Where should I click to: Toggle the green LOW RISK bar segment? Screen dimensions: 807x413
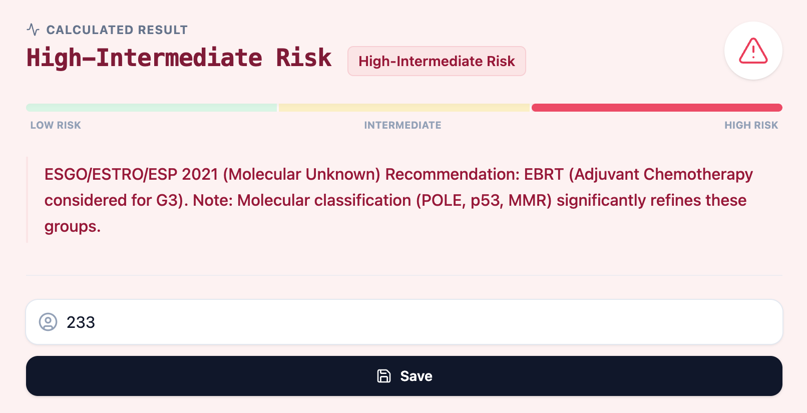(151, 107)
